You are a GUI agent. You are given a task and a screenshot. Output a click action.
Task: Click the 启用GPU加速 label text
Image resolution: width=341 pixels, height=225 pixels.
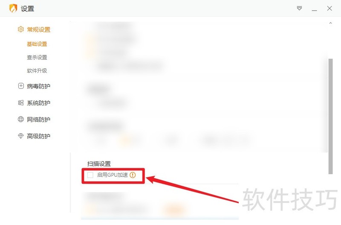tap(112, 175)
